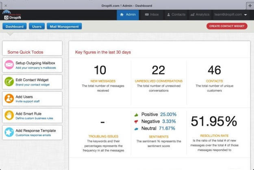This screenshot has width=254, height=170.
Task: Click the 'Some Quick Todos' heading
Action: [25, 52]
